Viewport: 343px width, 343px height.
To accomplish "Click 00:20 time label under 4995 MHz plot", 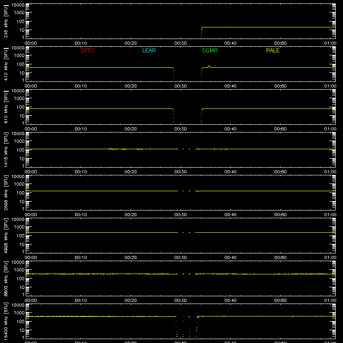I will pos(131,258).
